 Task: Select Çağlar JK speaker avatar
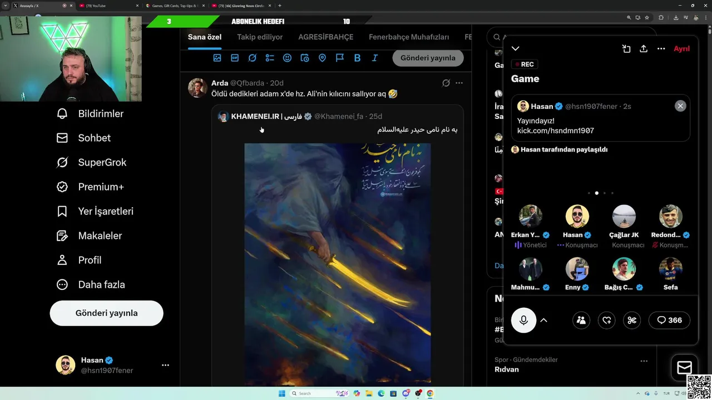[x=624, y=217]
